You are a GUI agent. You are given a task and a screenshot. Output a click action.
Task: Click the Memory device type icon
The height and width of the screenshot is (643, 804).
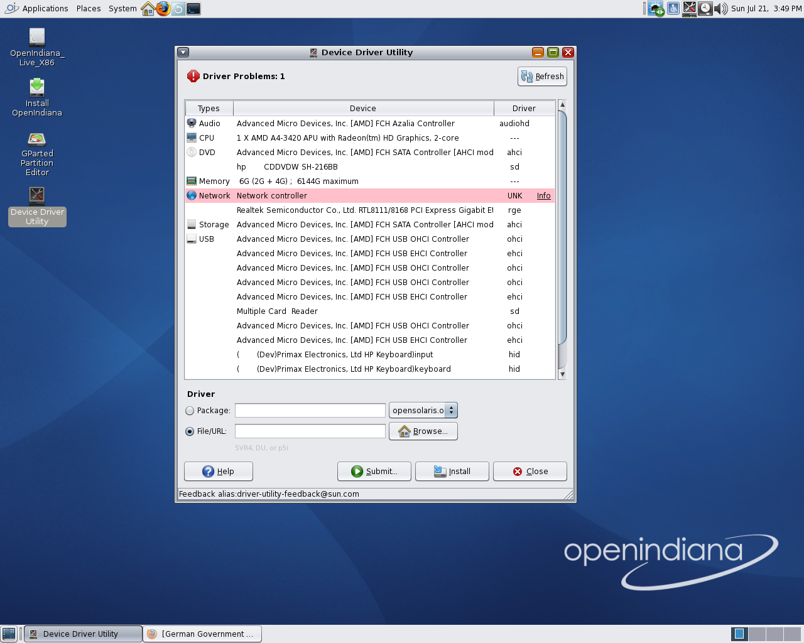(192, 181)
